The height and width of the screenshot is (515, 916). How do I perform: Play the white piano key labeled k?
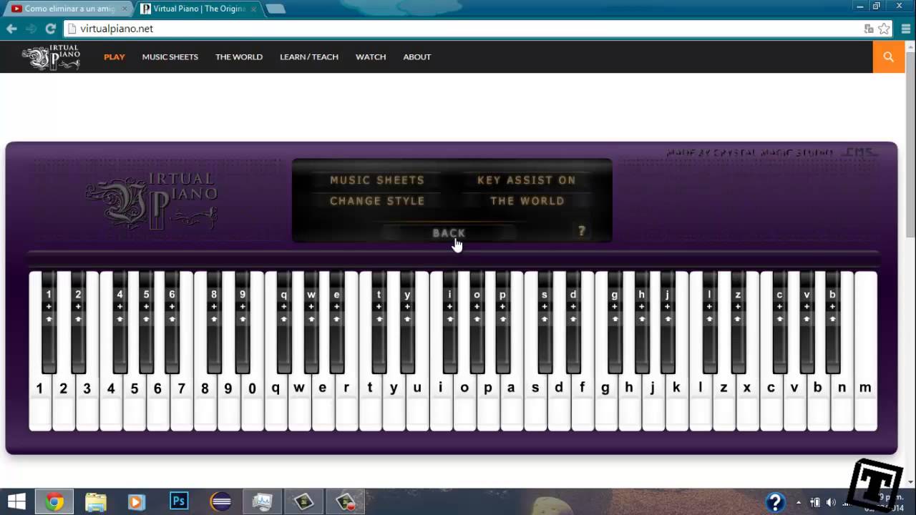pos(676,404)
